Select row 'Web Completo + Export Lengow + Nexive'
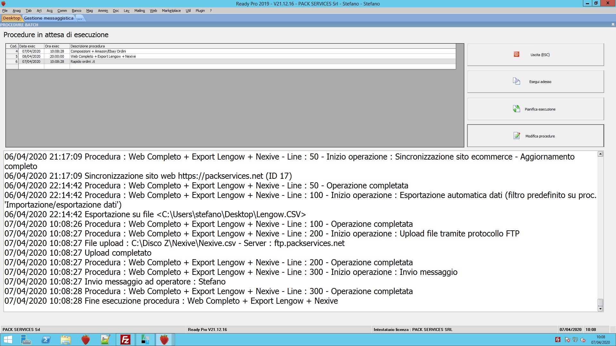 (231, 56)
